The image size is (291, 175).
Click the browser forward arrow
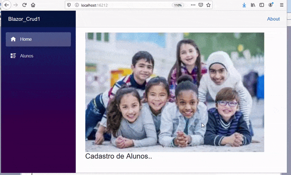point(16,5)
